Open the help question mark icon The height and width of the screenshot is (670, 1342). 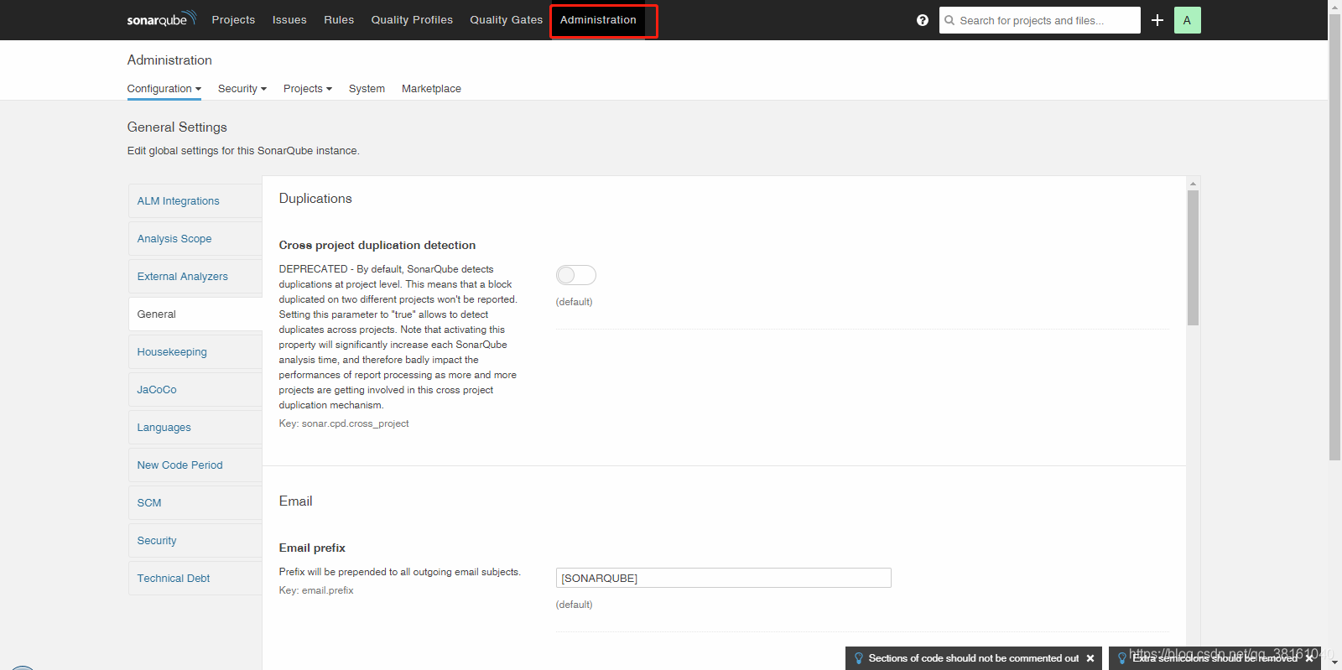pos(923,20)
